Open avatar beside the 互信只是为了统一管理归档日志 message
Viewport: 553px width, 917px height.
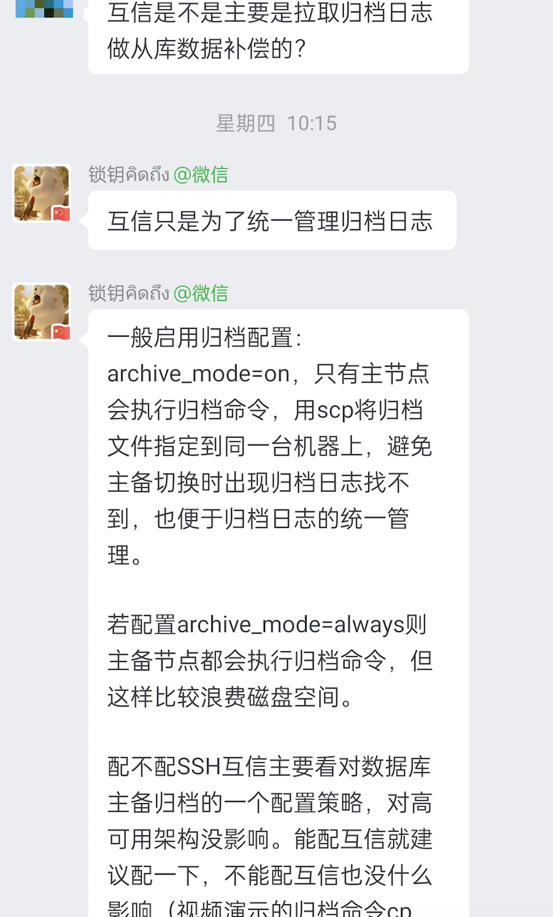pyautogui.click(x=42, y=193)
